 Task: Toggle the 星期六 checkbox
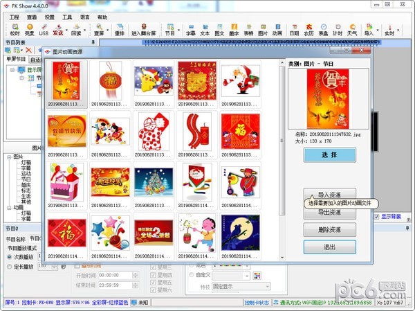pos(153,290)
